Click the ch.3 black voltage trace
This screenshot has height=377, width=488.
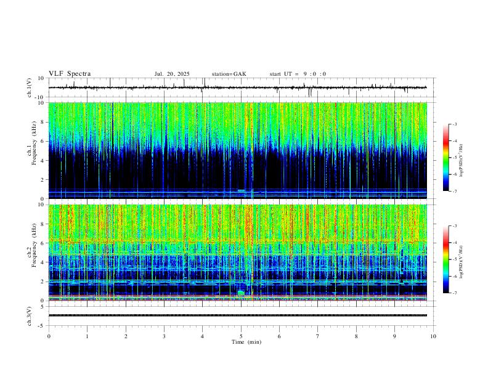point(238,315)
